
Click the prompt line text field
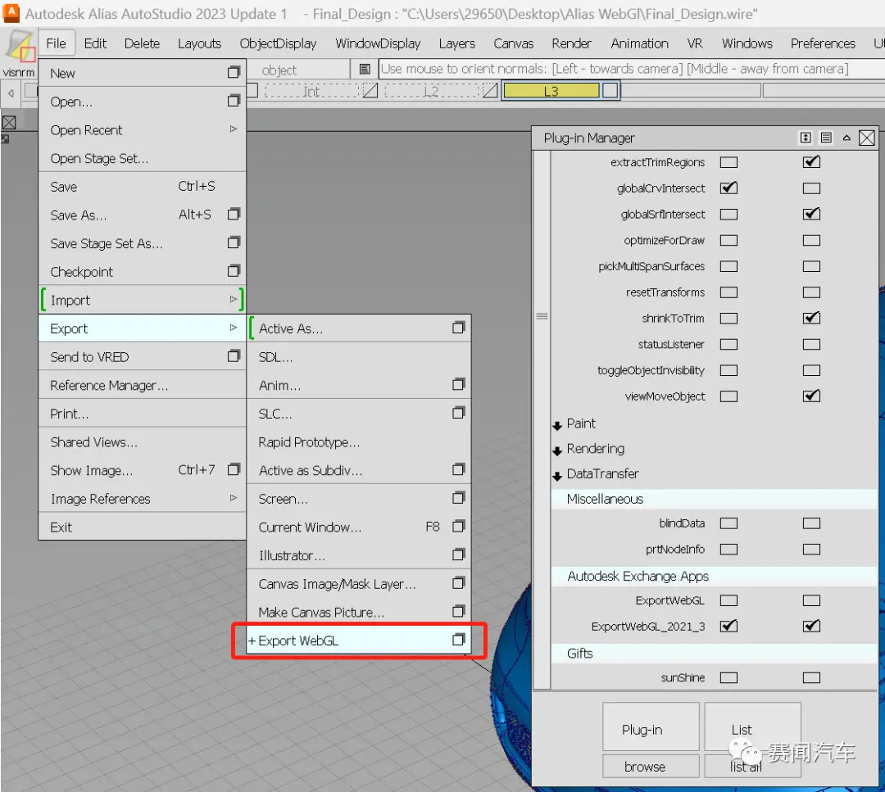point(631,70)
